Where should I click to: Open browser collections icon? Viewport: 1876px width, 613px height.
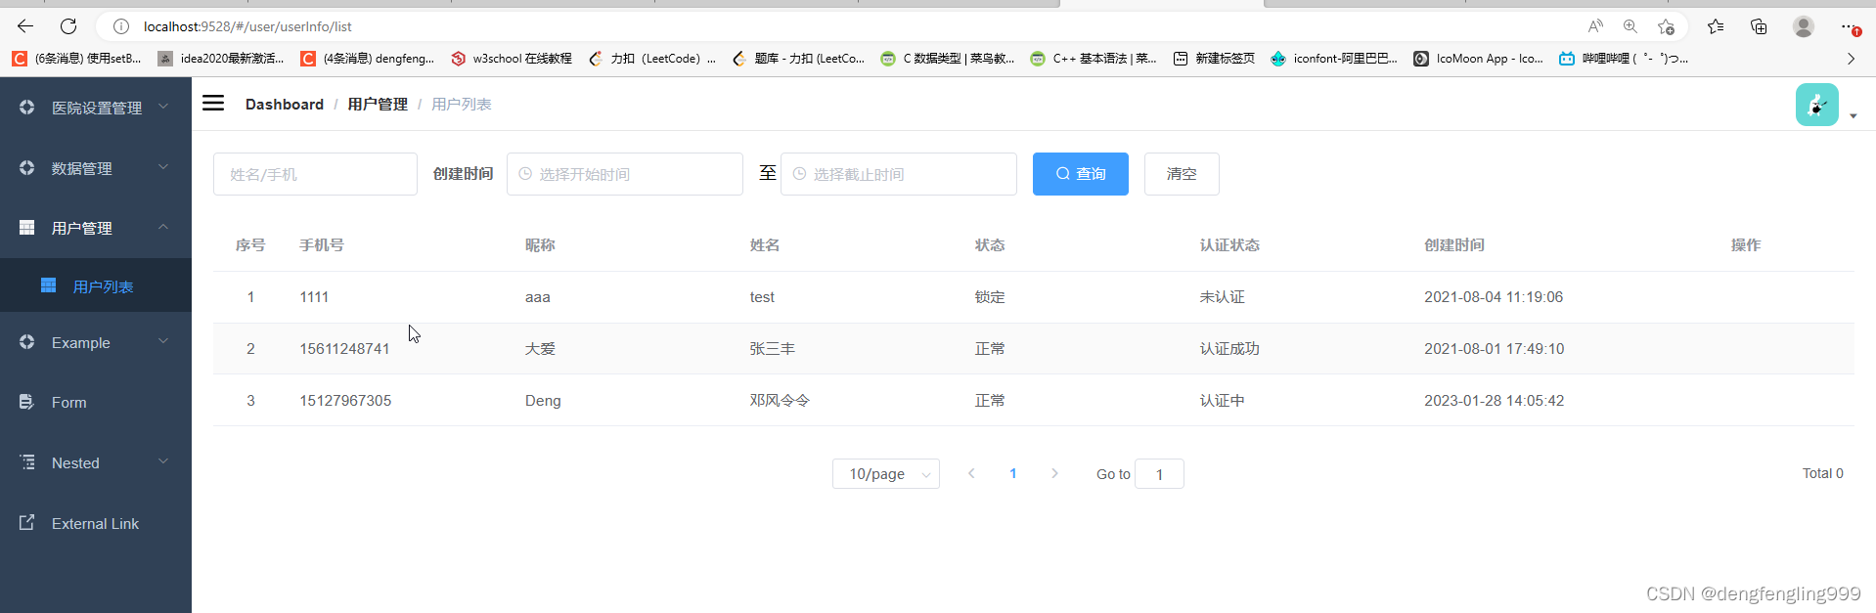coord(1759,26)
